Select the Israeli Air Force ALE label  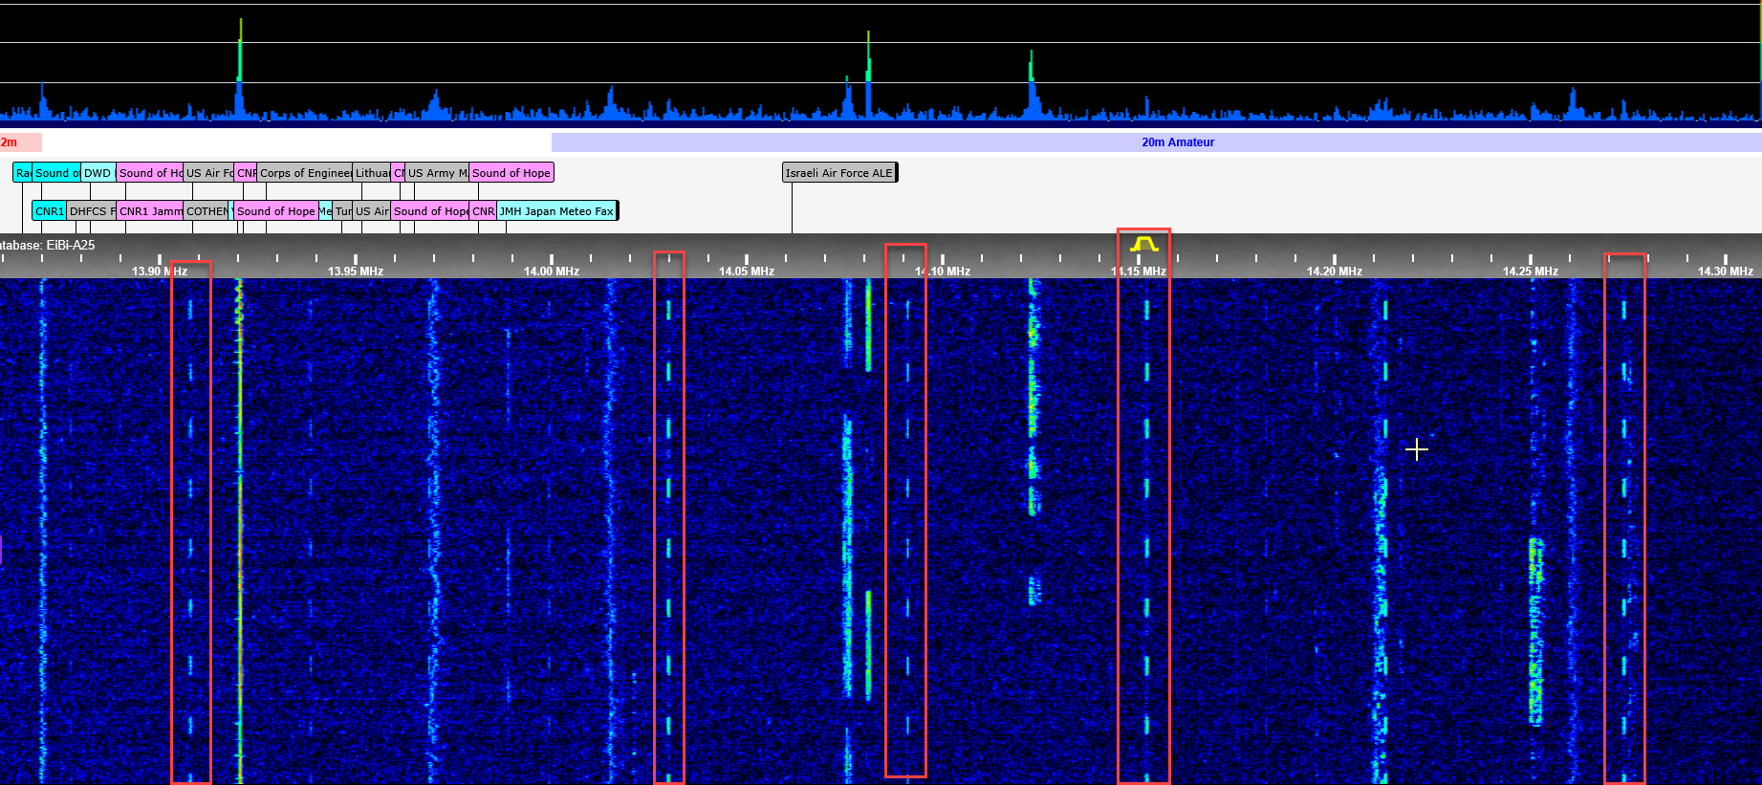coord(838,173)
